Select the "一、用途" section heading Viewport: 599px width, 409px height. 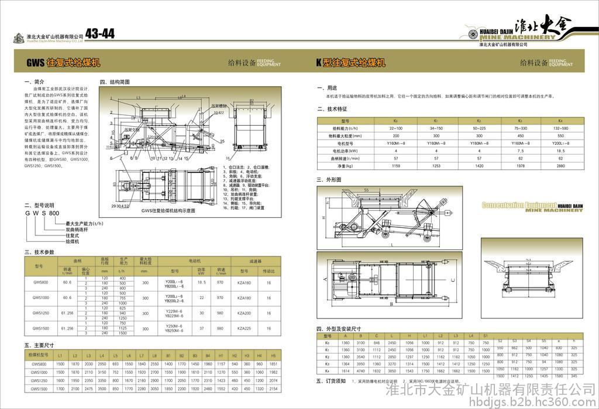point(326,88)
